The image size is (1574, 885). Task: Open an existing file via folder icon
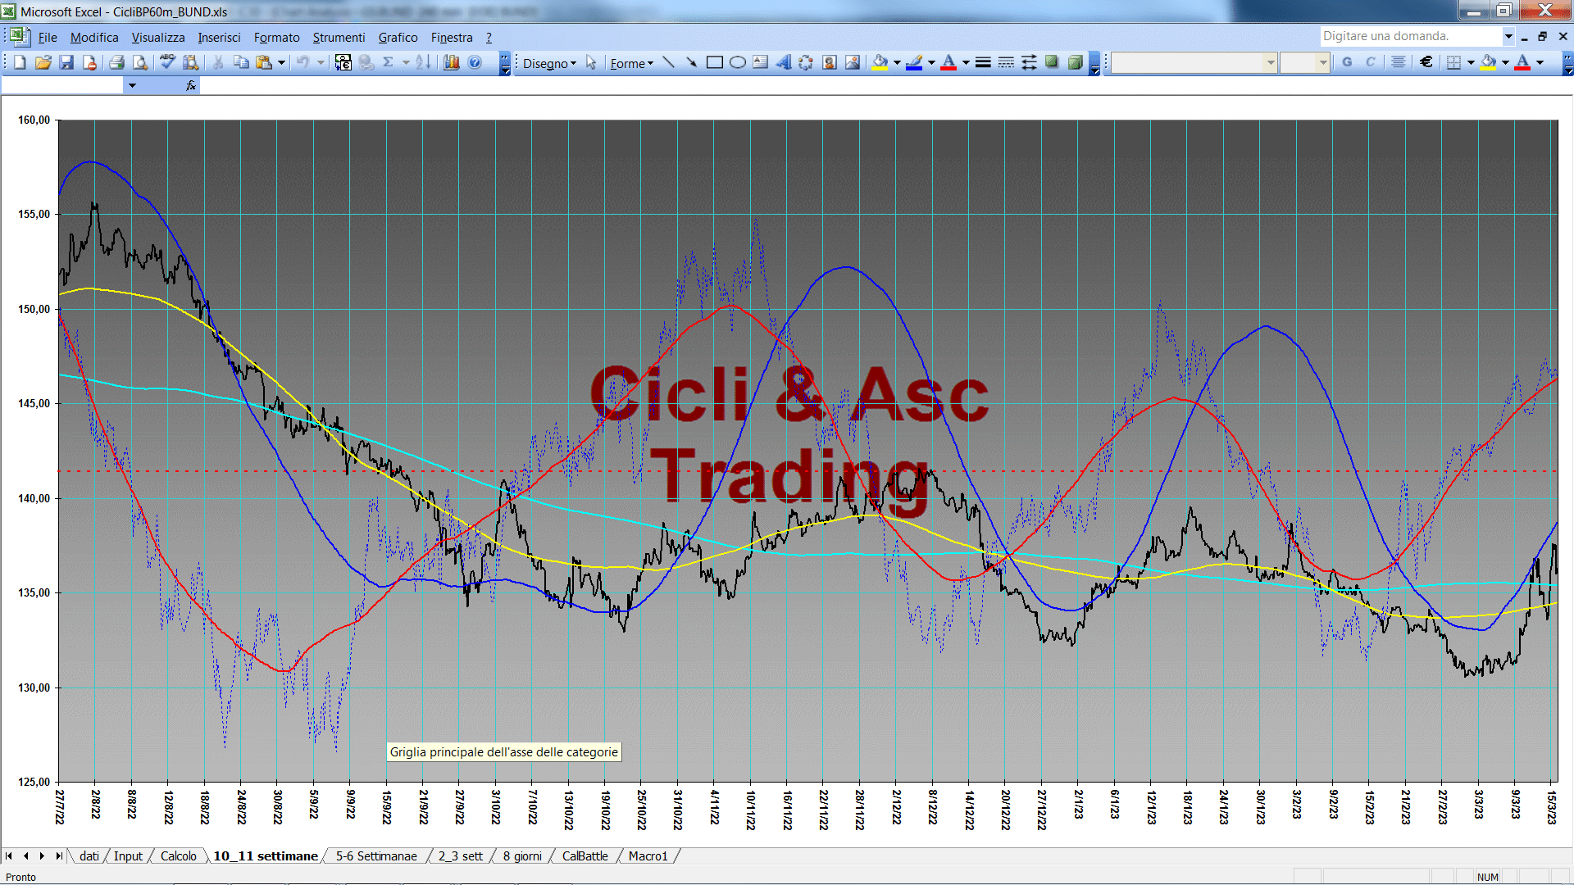tap(43, 62)
